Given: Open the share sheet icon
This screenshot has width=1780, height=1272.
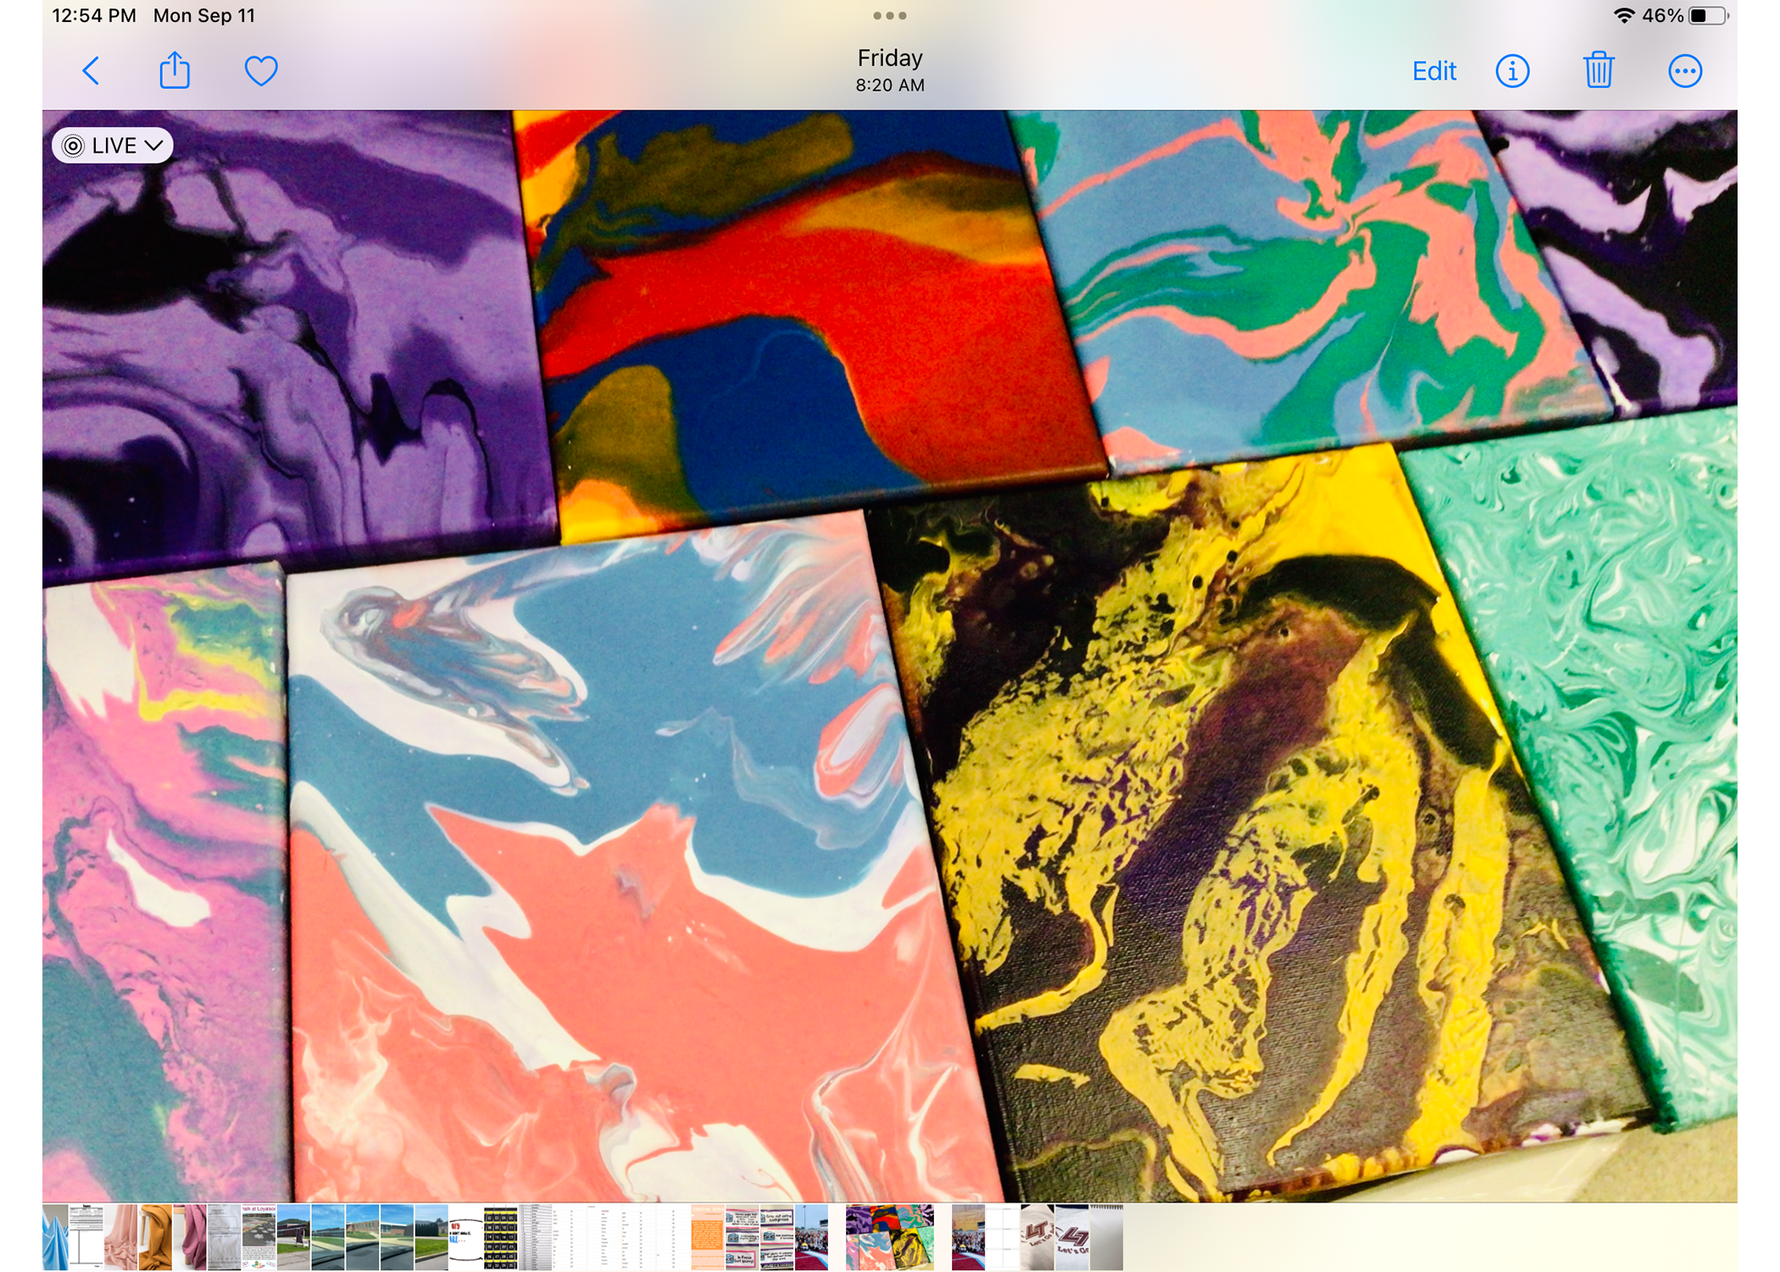Looking at the screenshot, I should [x=175, y=71].
